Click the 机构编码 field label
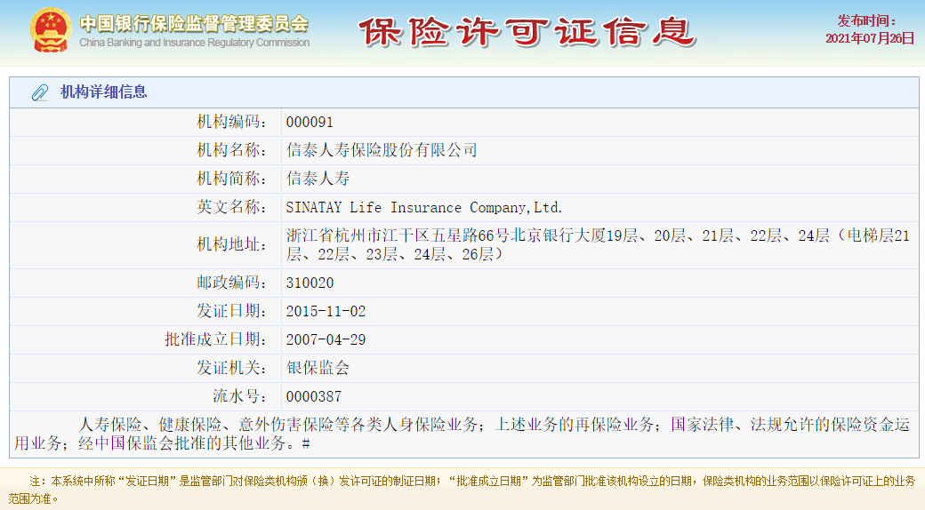The width and height of the screenshot is (925, 510). point(231,122)
